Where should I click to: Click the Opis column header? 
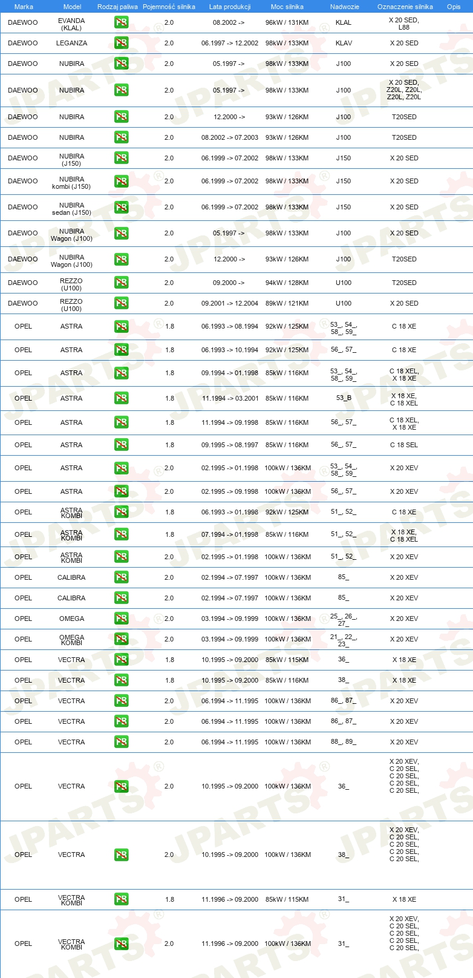454,7
